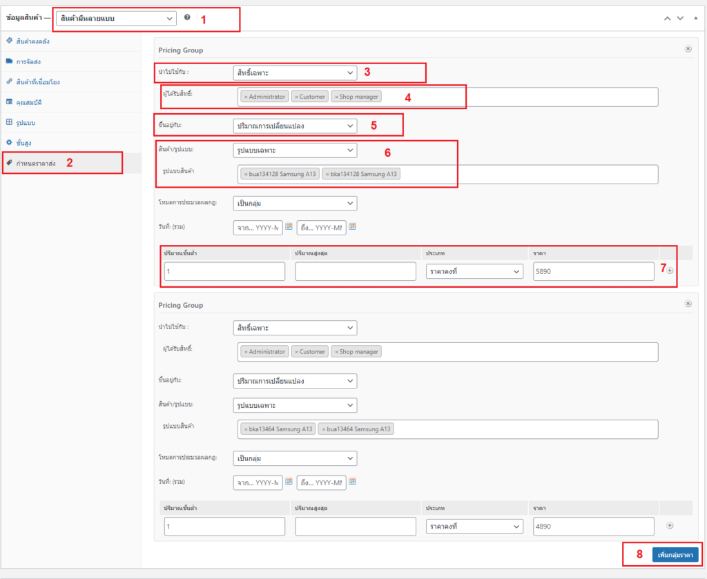Open calendar for first group's start date
The image size is (707, 579).
click(289, 227)
